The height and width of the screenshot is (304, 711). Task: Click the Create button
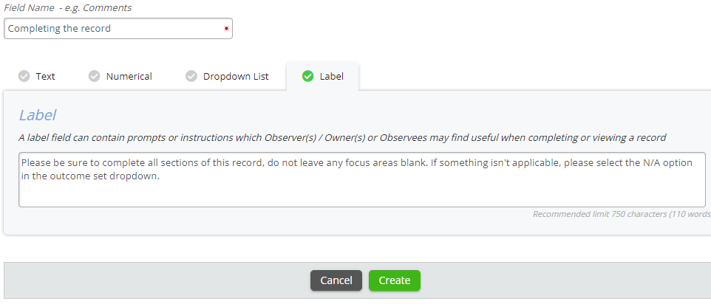point(395,280)
